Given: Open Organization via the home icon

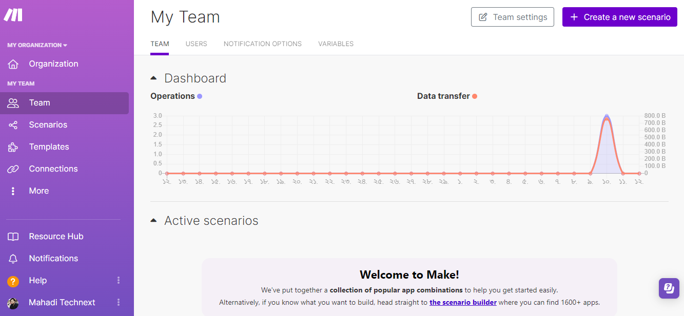Looking at the screenshot, I should (13, 64).
